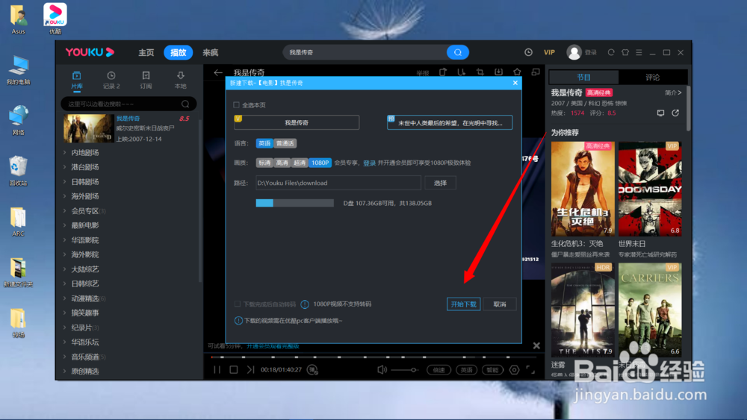Select 高清 quality
The height and width of the screenshot is (420, 747).
tap(282, 163)
